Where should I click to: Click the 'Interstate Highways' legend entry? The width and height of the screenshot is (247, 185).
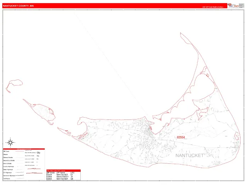tap(9, 176)
